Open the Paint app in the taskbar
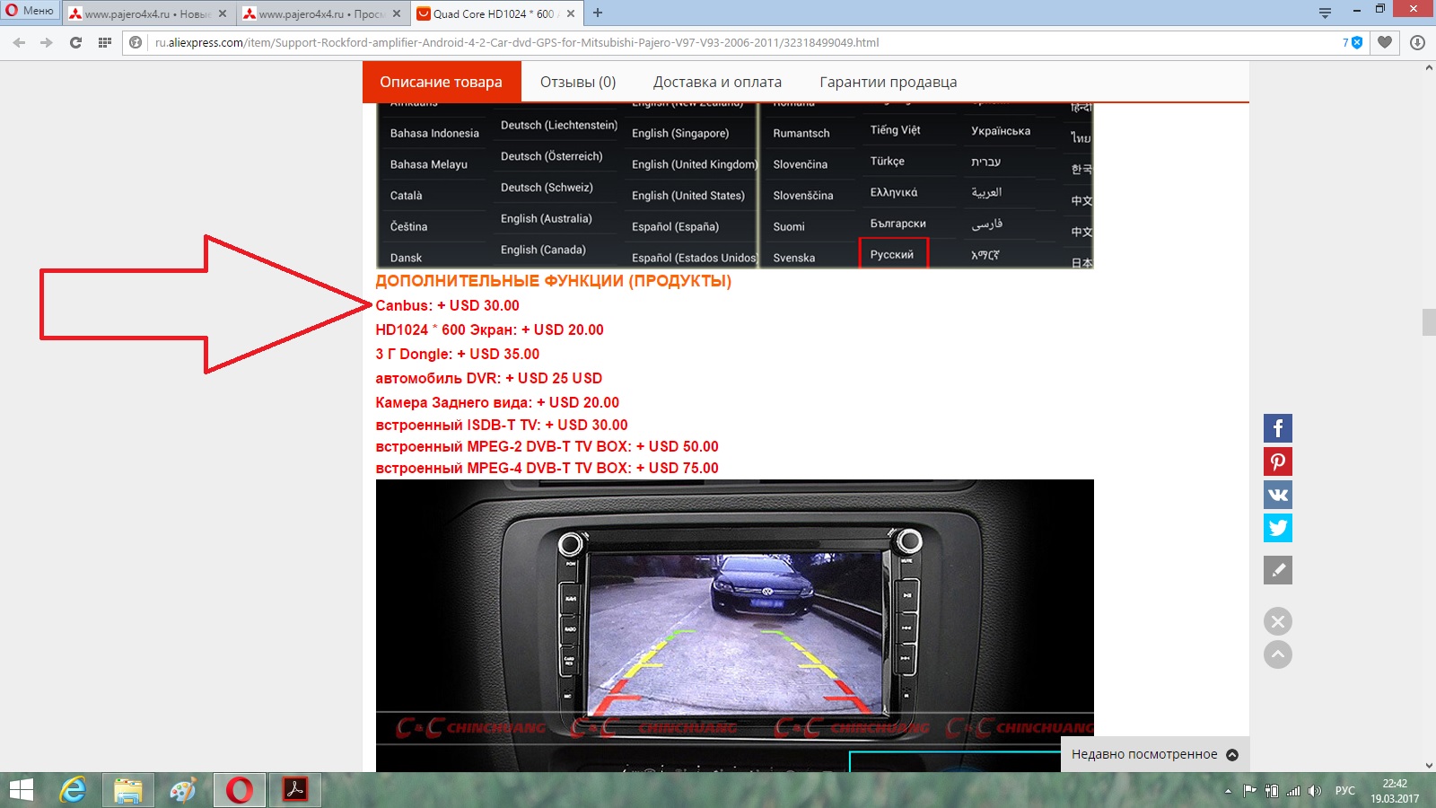This screenshot has height=808, width=1436. click(x=183, y=790)
